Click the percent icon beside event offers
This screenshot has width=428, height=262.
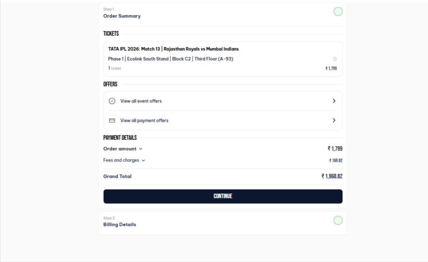112,101
